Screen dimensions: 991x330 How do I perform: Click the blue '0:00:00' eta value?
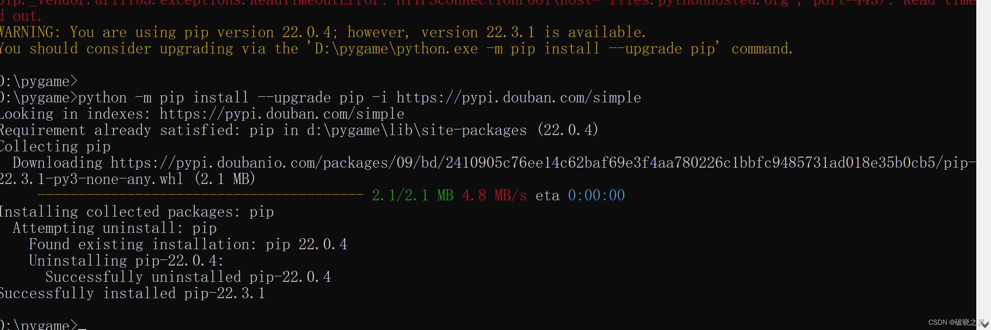[597, 195]
